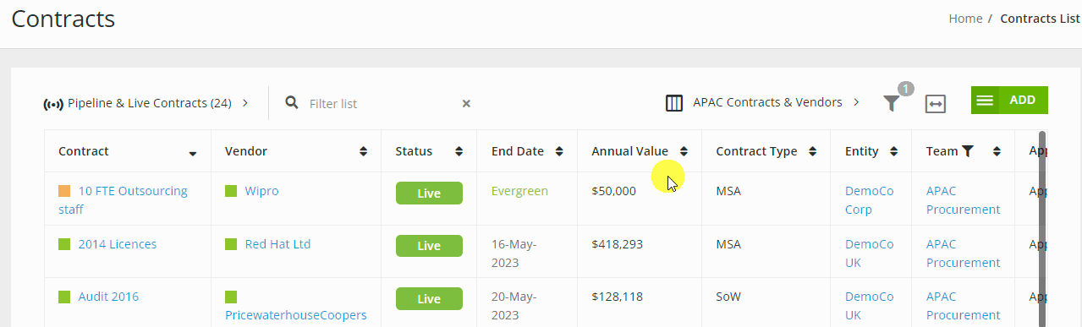Open 2014 Licences contract

point(118,244)
